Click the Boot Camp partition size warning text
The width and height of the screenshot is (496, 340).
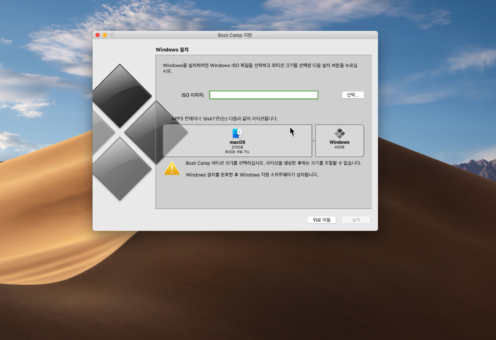(x=274, y=163)
